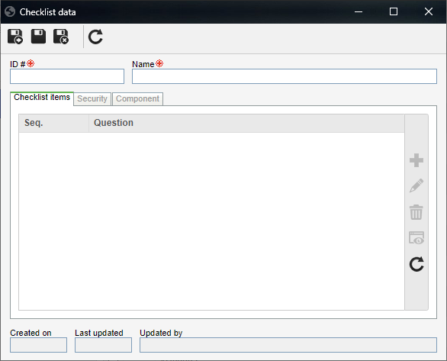Open the Component tab
Viewport: 447px width, 361px height.
coord(137,98)
